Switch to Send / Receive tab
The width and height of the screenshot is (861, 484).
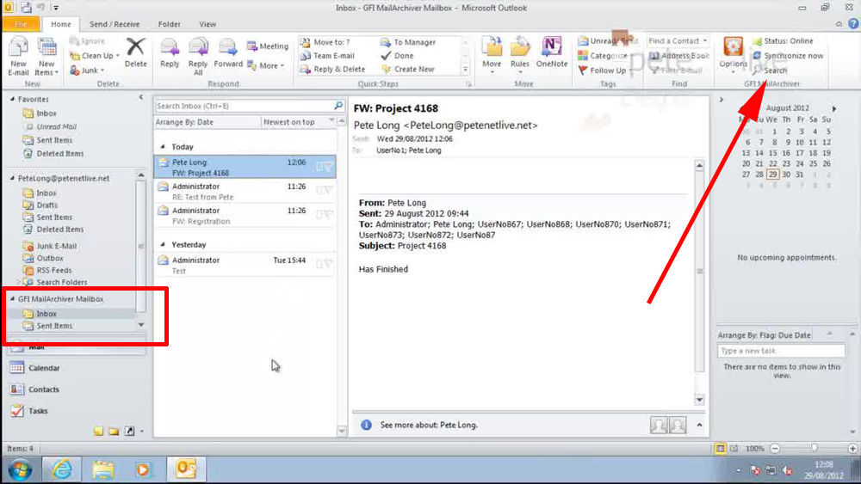[x=115, y=24]
